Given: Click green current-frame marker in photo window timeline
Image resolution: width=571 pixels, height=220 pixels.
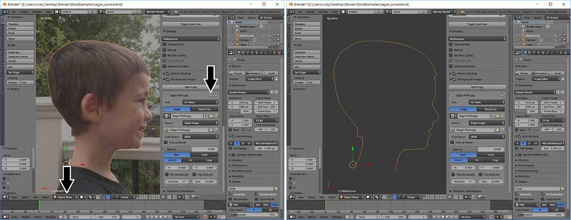Looking at the screenshot, I should [39, 205].
